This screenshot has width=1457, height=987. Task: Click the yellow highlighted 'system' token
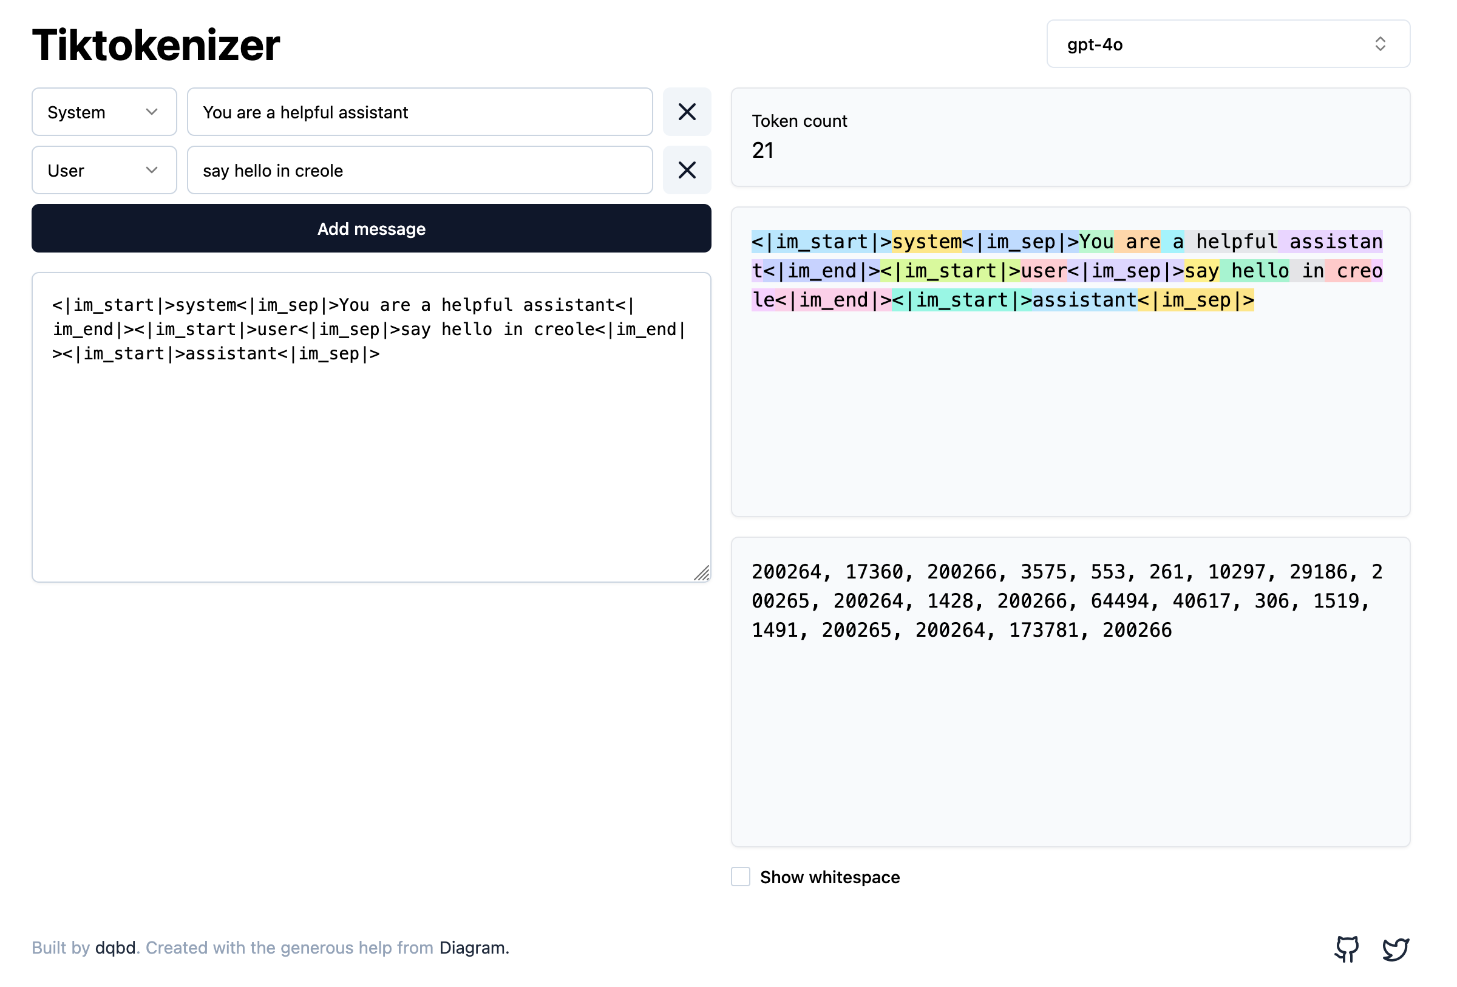927,242
